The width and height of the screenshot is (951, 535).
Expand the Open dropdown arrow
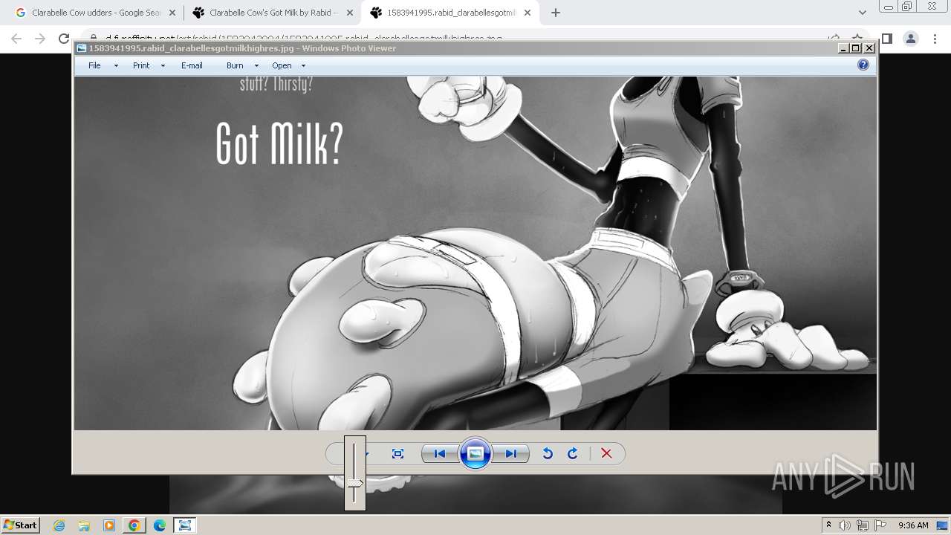pos(303,66)
